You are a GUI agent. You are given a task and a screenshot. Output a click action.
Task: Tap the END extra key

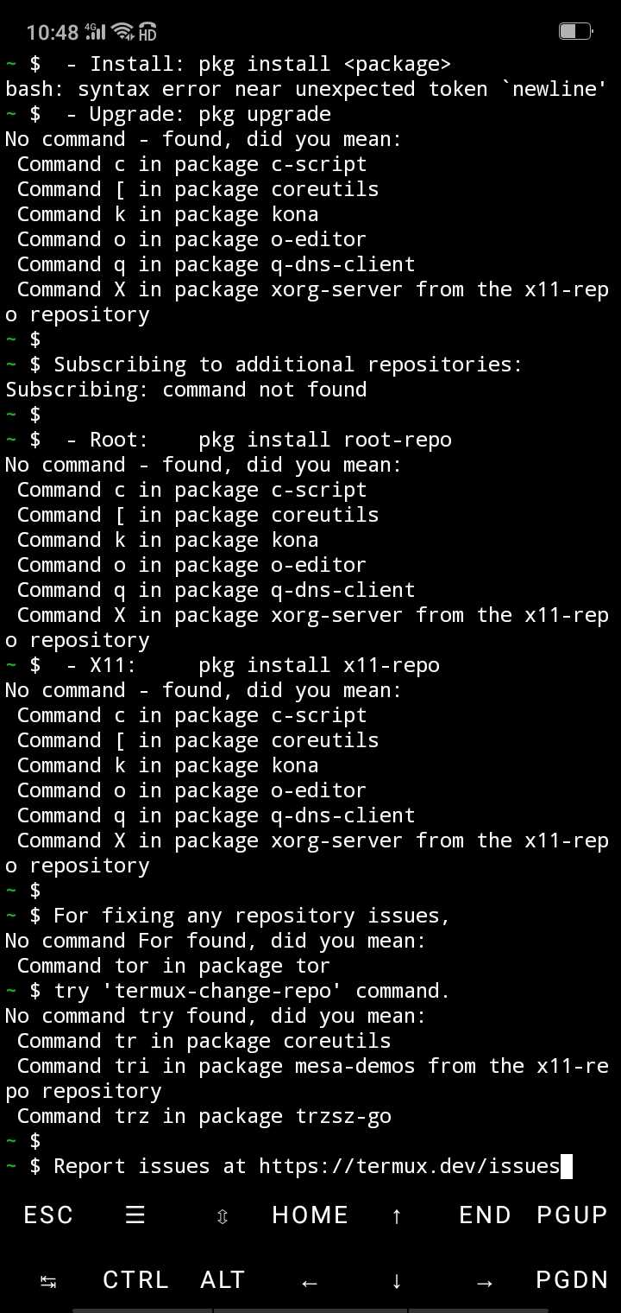(485, 1215)
